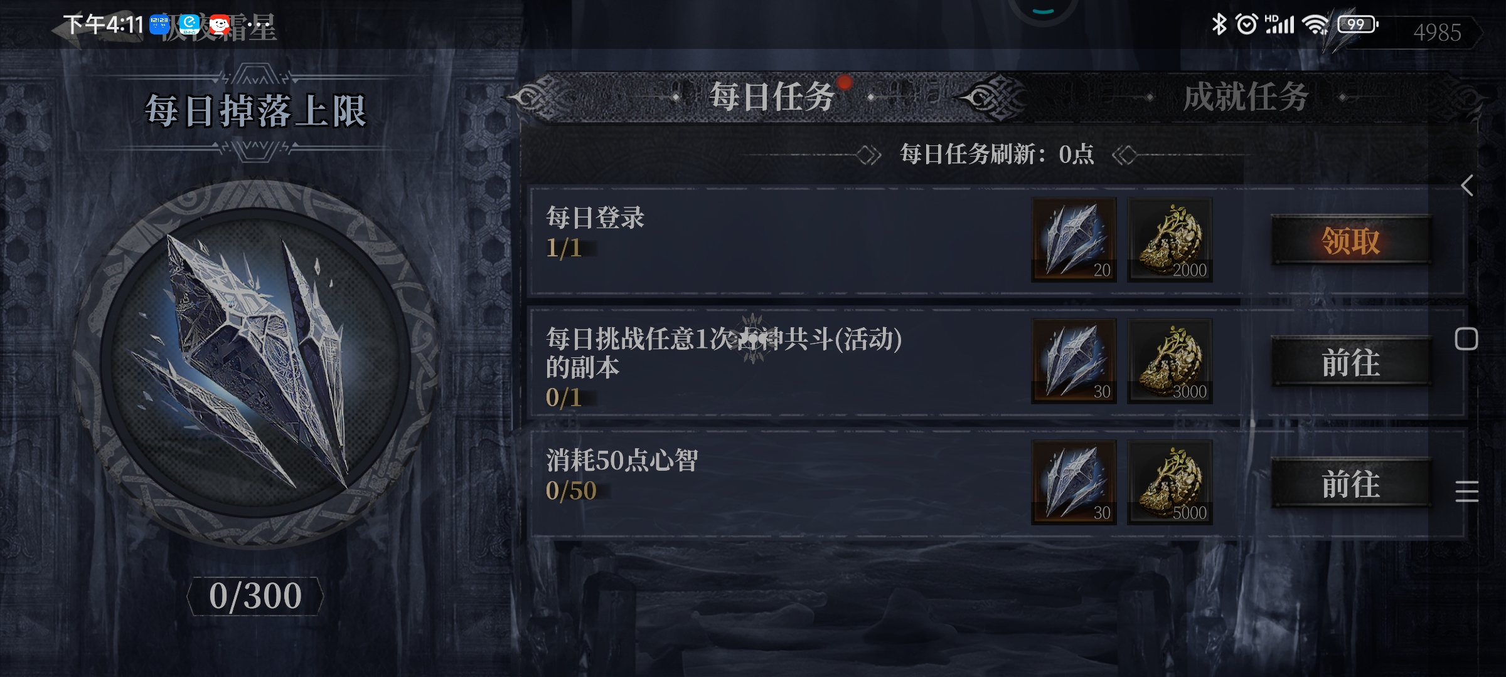Screen dimensions: 1506x677
Task: Tap the 0/300 drop limit counter
Action: pyautogui.click(x=255, y=596)
